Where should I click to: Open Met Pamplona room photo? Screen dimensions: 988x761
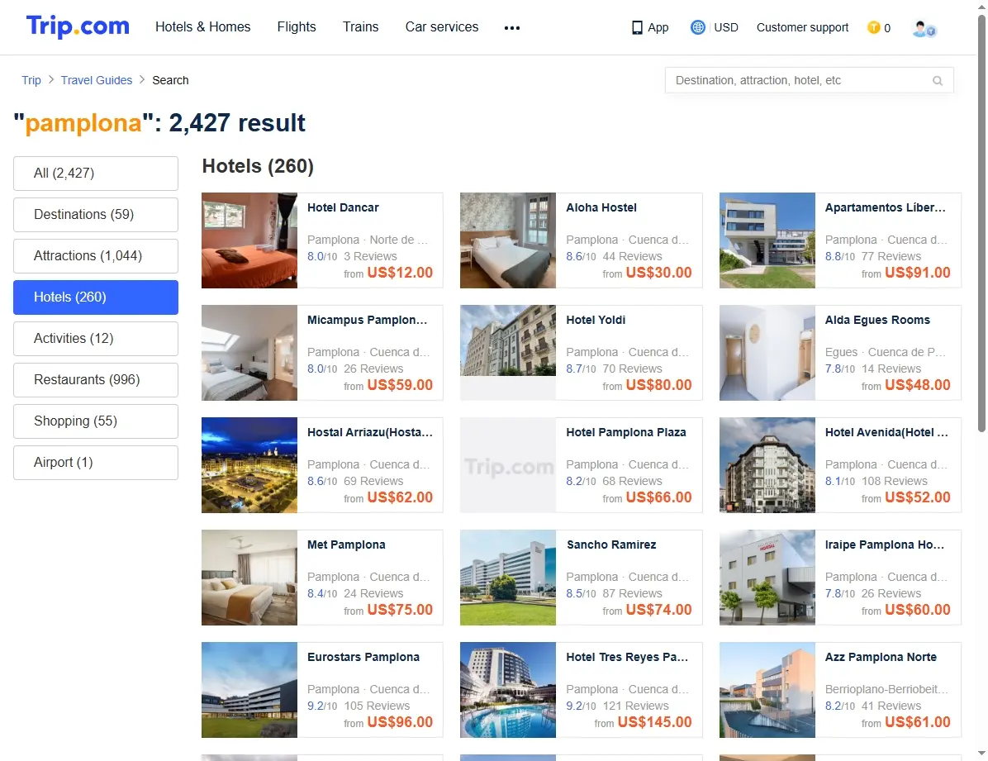point(249,578)
